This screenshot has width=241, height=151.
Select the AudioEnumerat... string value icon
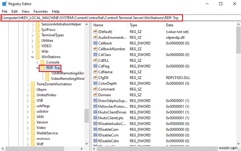[95, 37]
